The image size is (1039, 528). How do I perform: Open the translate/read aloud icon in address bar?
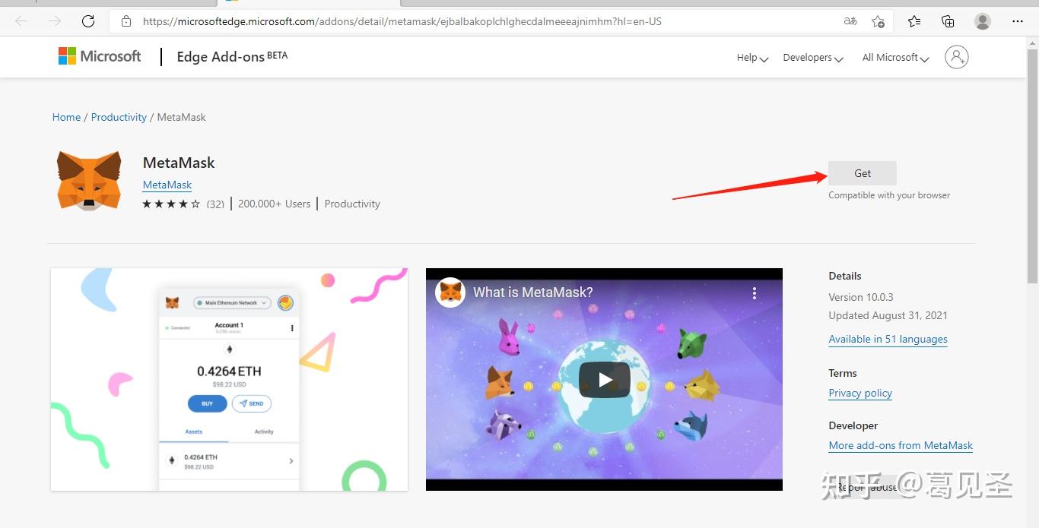850,21
